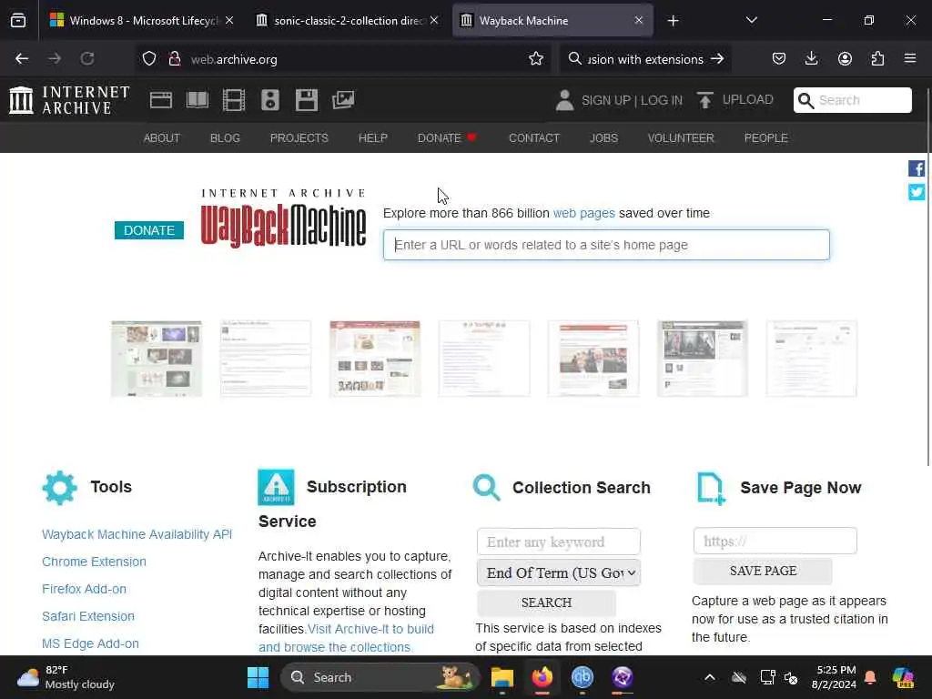Expand the End Of Term collection dropdown
Image resolution: width=932 pixels, height=699 pixels.
pos(559,573)
